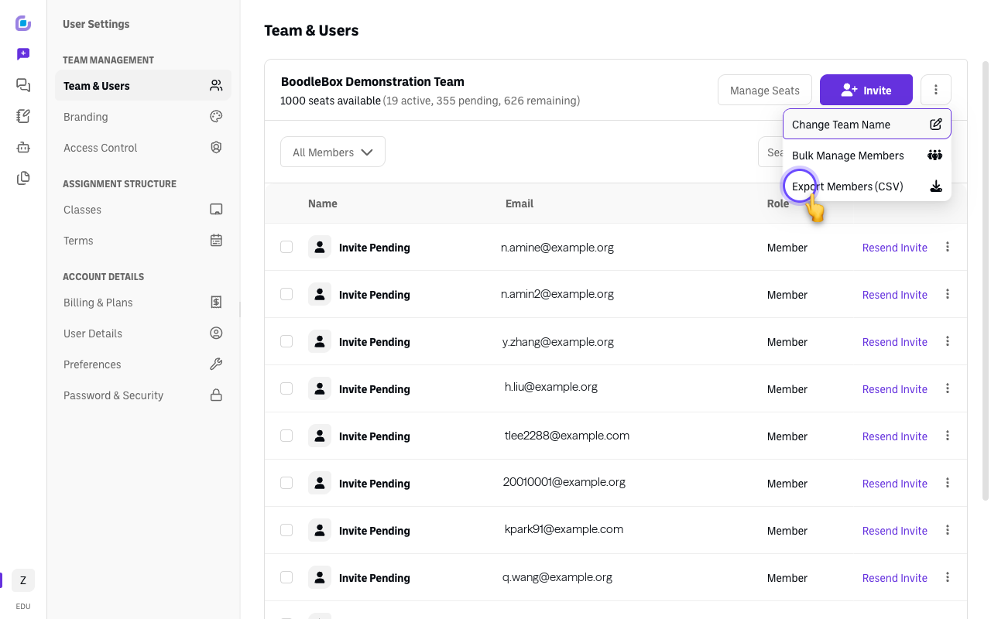
Task: Select the checkbox for n.amine@example.org
Action: pos(286,248)
